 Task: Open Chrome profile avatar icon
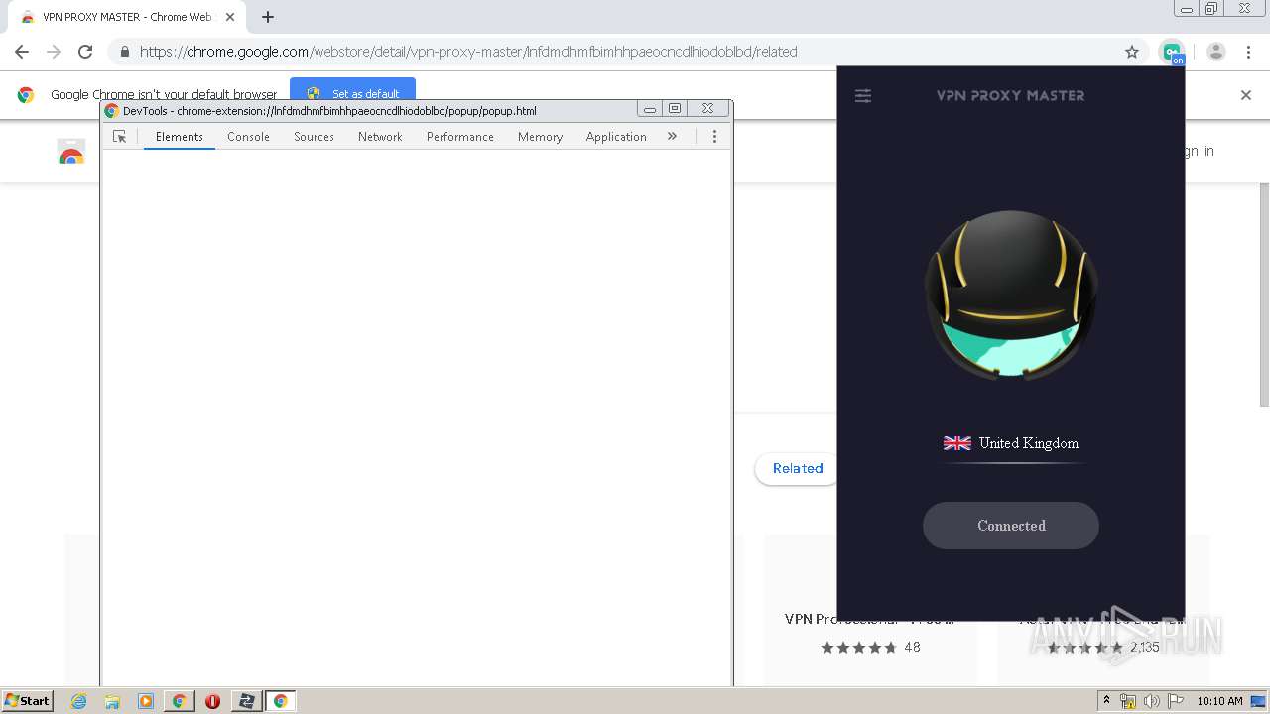click(1216, 52)
